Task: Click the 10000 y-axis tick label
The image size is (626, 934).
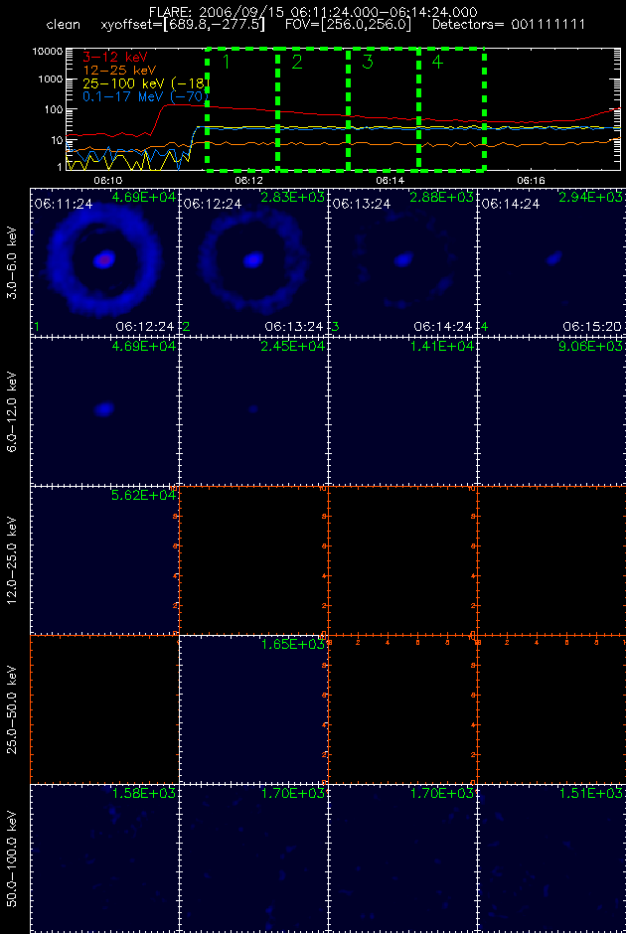Action: point(49,52)
